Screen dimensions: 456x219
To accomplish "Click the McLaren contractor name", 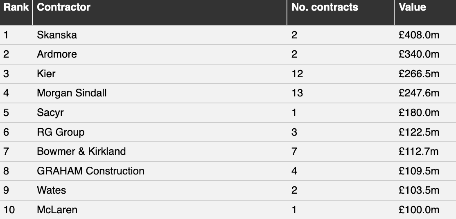I will pyautogui.click(x=57, y=210).
